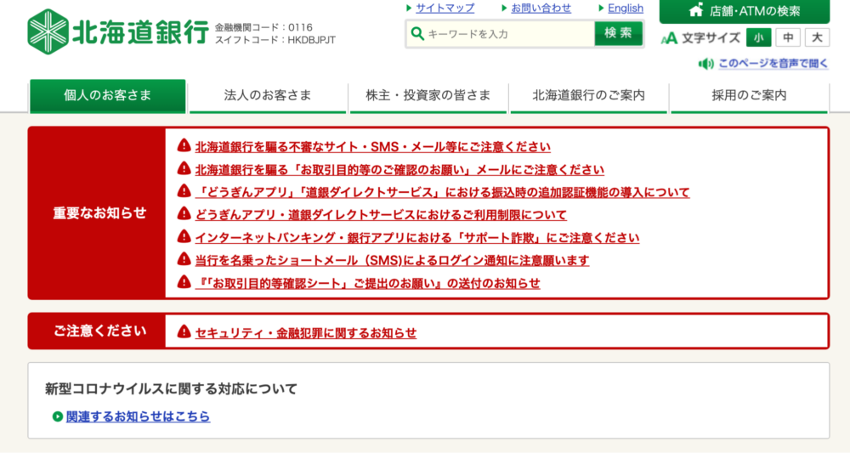Click warning icon beside 不審なサイト・SMS・メール notice
The width and height of the screenshot is (850, 453).
coord(184,146)
